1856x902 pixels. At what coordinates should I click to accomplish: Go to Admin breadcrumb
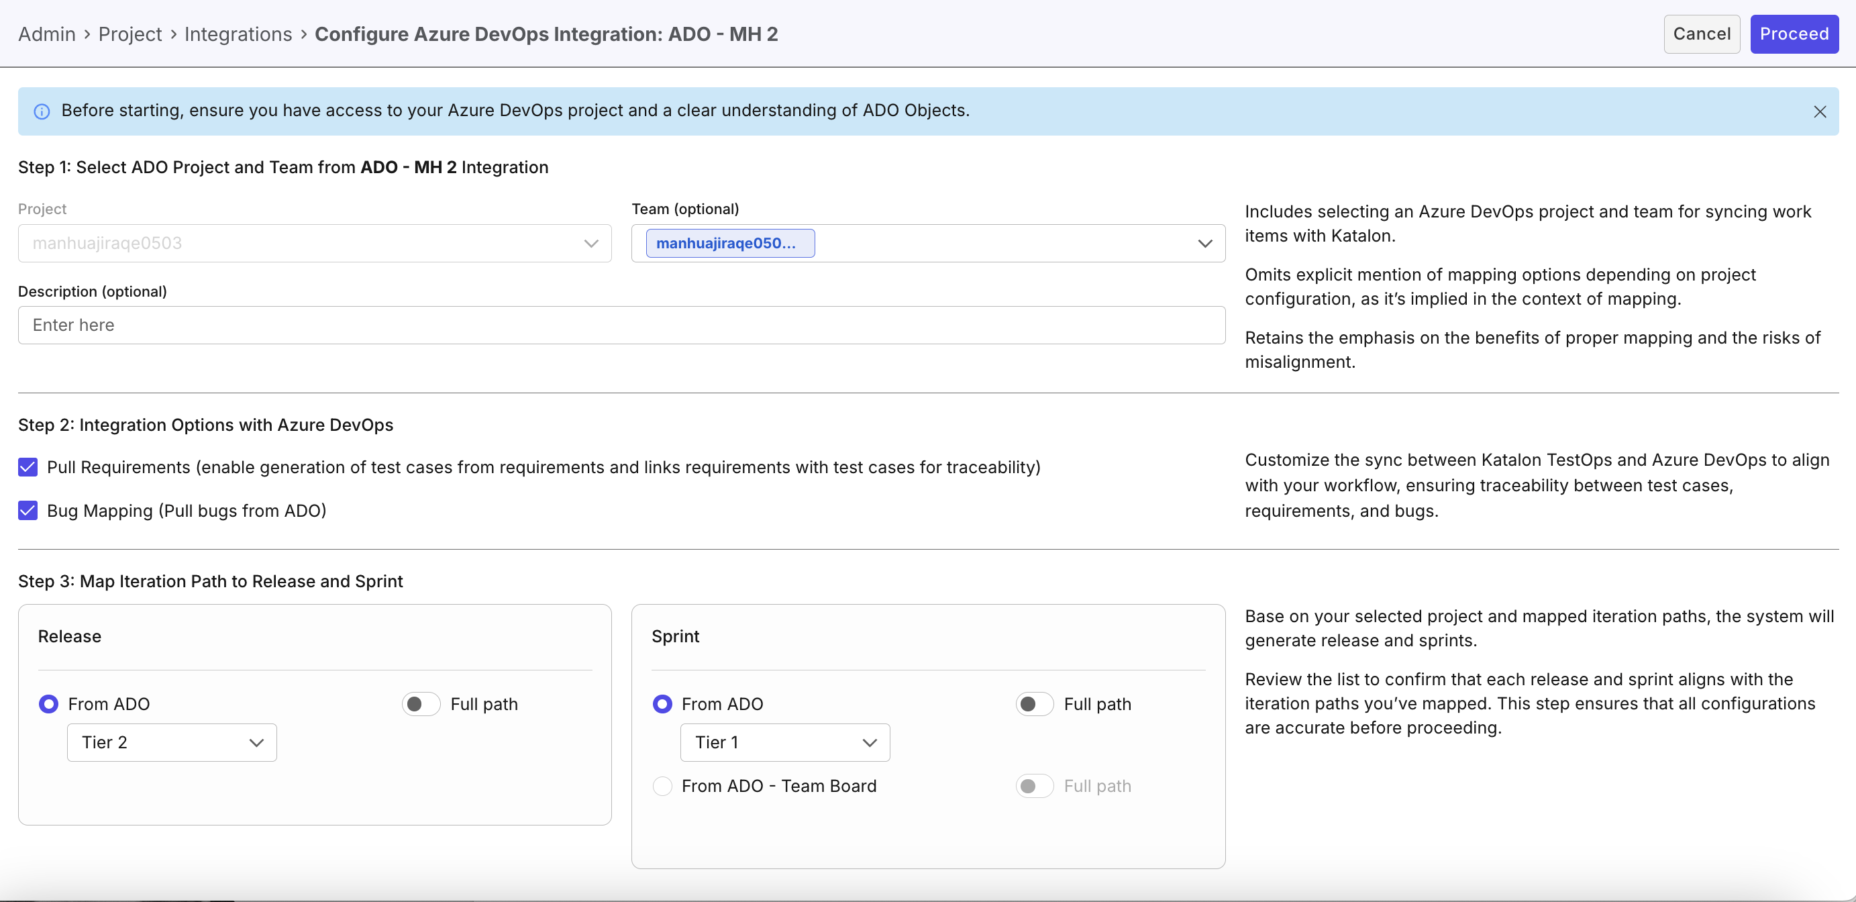pos(47,34)
